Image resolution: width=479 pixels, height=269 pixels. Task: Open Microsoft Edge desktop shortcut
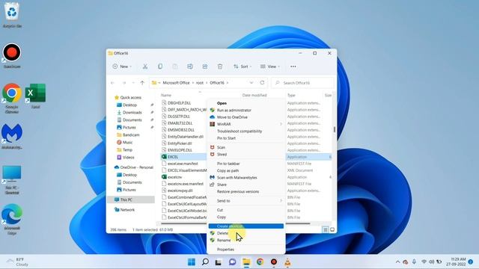click(12, 219)
